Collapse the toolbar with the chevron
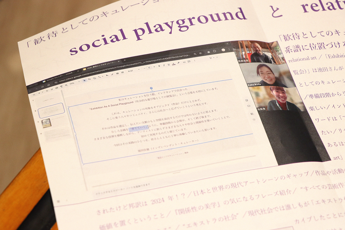Image resolution: width=345 pixels, height=230 pixels. (217, 57)
